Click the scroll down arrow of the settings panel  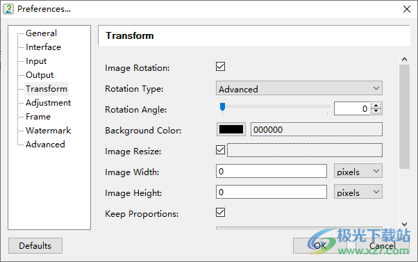coord(404,224)
